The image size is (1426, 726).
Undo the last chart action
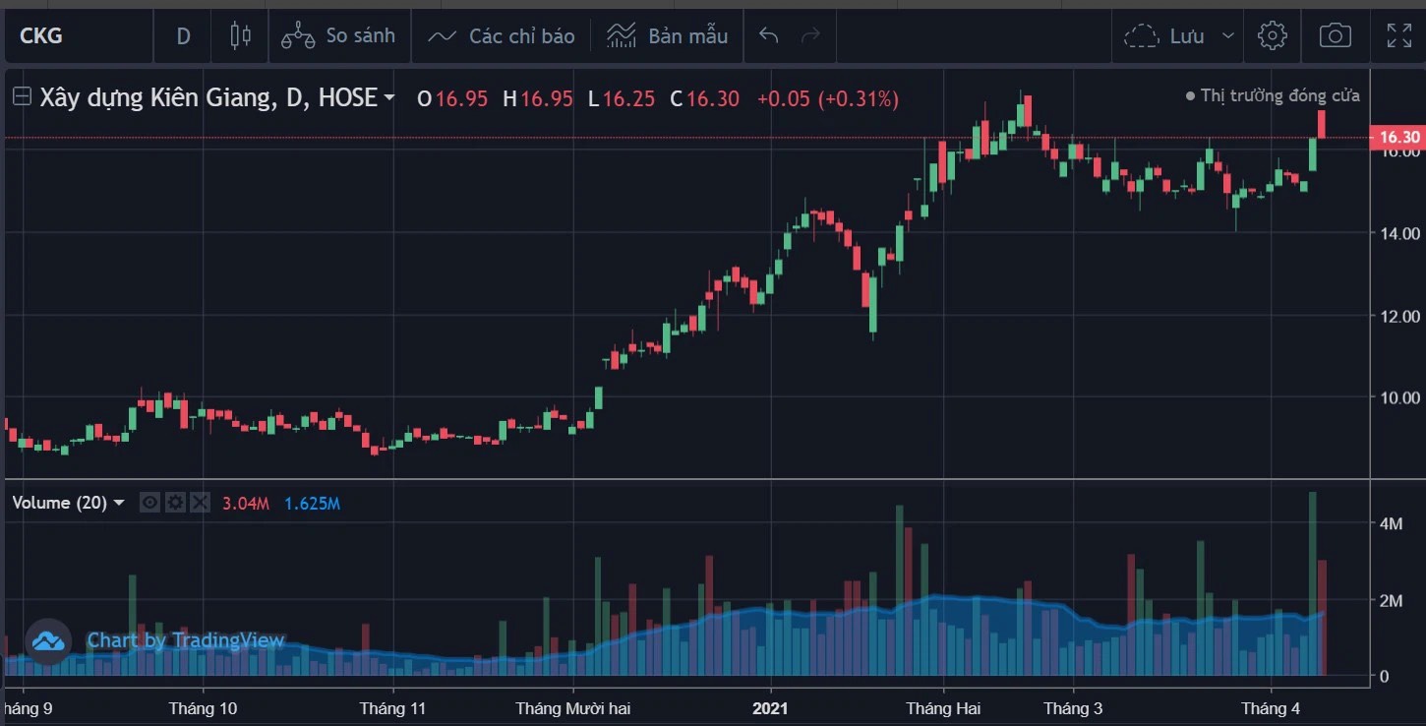[x=769, y=36]
